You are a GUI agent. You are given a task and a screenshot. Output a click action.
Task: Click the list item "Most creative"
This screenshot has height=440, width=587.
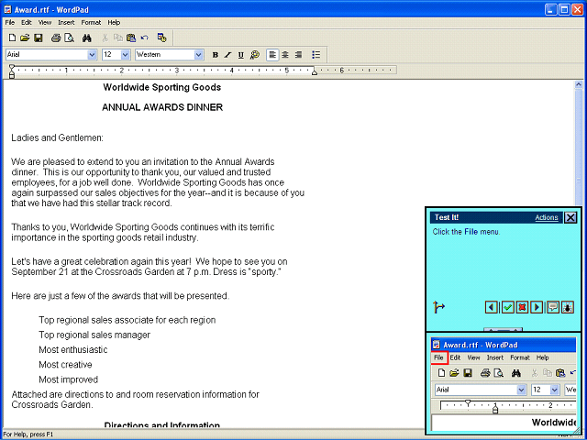click(x=65, y=365)
